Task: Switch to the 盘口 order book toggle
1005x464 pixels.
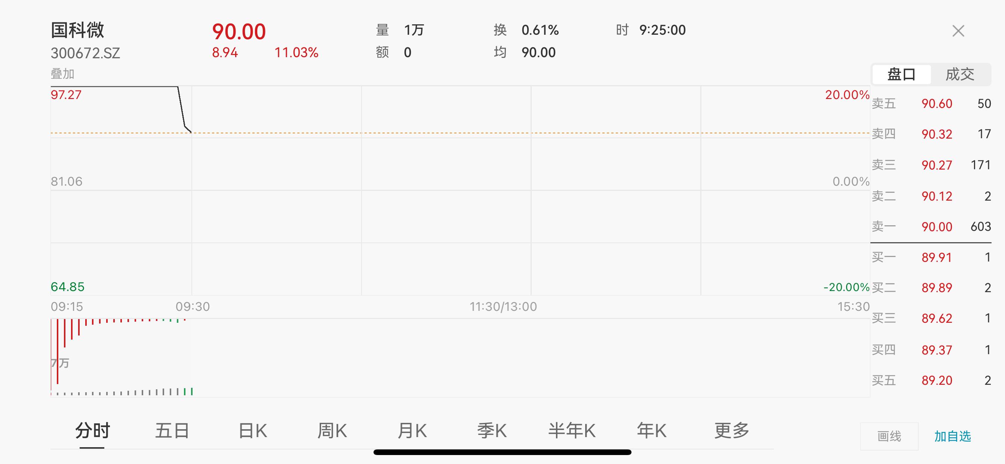Action: click(x=901, y=74)
